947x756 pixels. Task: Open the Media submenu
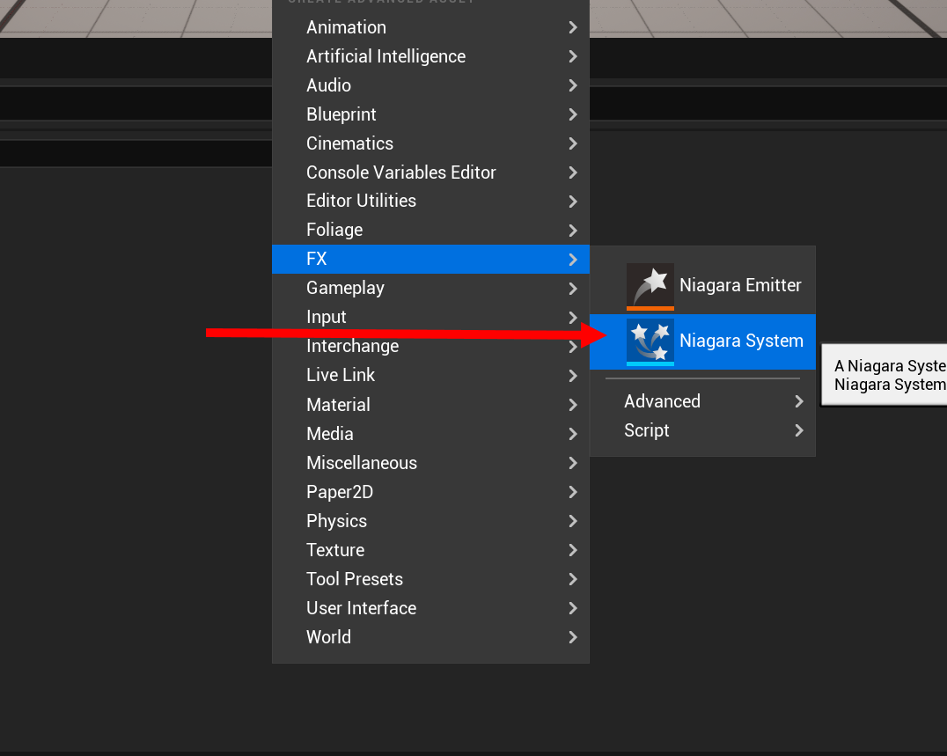coord(430,434)
